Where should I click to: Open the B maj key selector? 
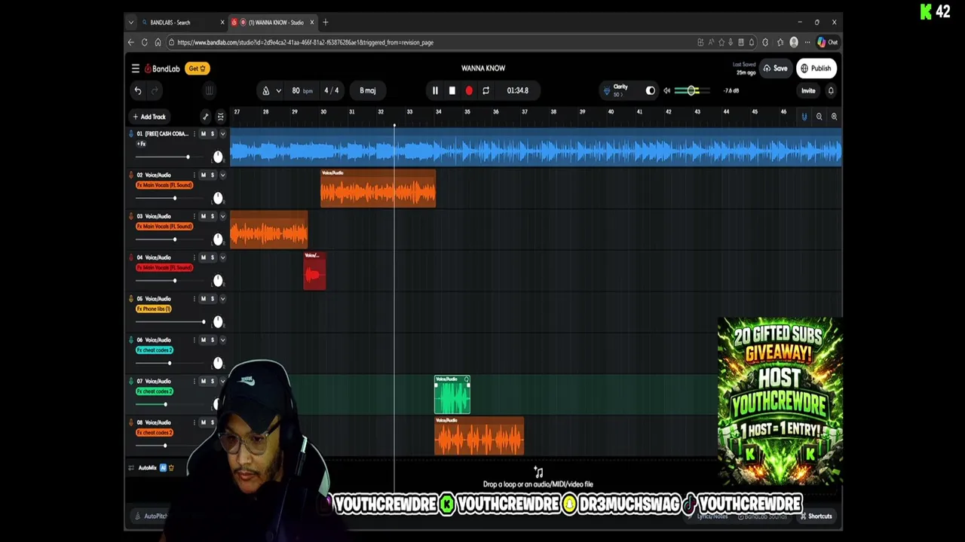[x=368, y=90]
